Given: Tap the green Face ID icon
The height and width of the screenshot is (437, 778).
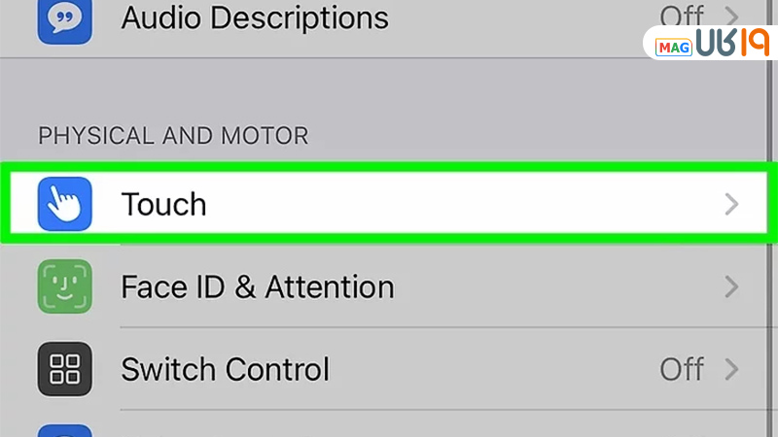Looking at the screenshot, I should 64,286.
